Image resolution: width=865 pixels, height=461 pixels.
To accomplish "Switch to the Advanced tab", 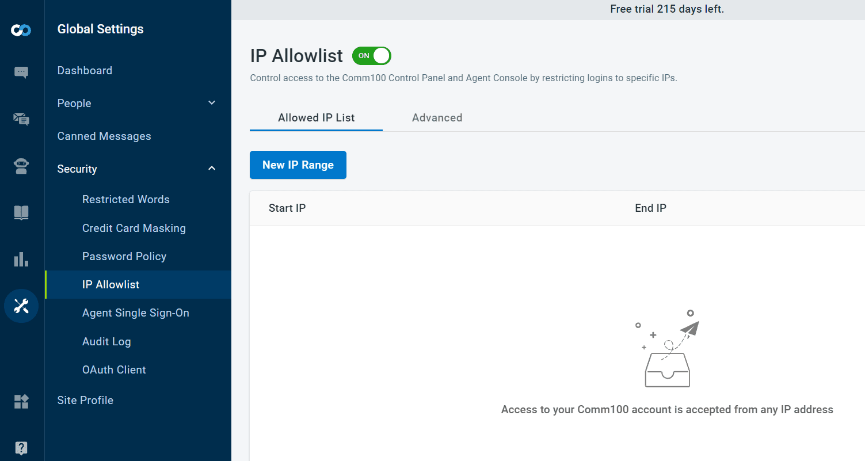I will click(437, 117).
